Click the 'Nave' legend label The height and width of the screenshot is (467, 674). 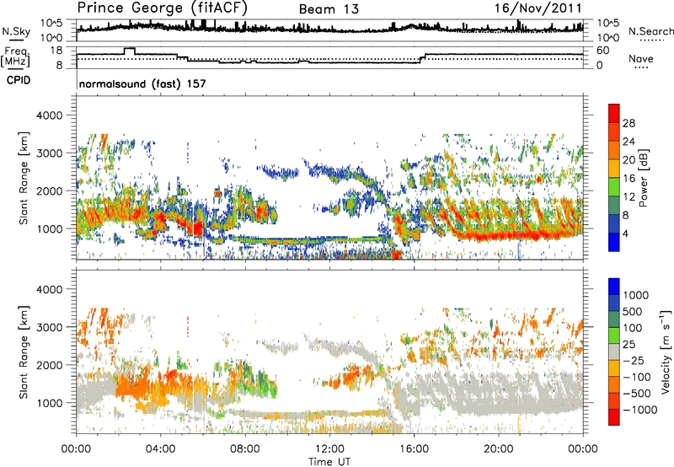(x=641, y=58)
